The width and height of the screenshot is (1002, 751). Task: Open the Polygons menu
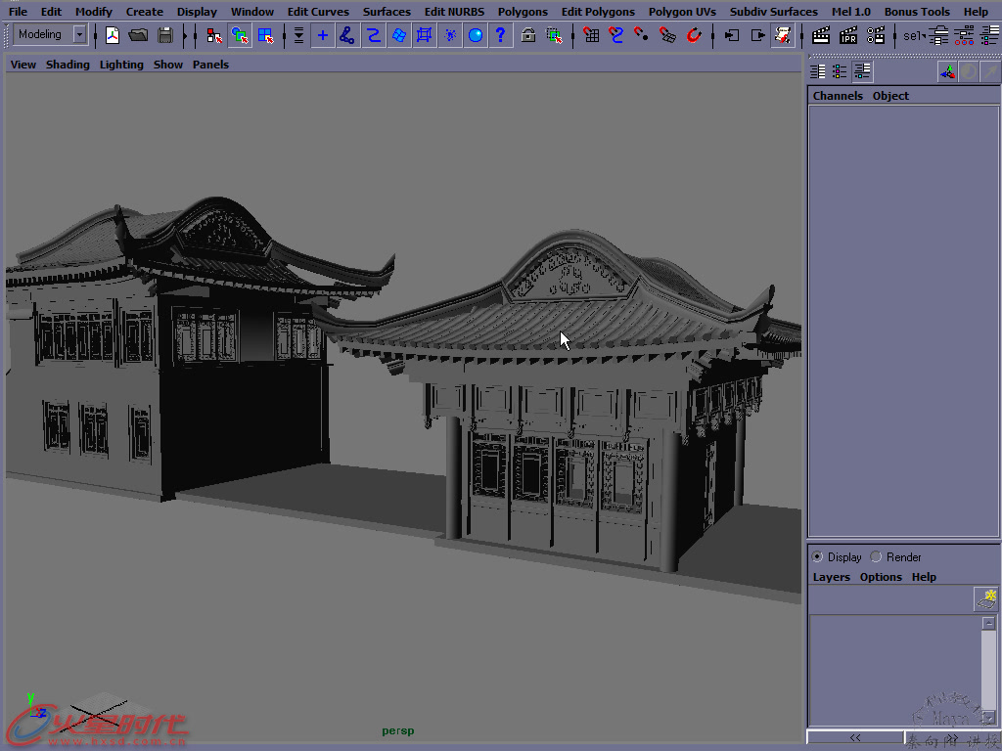[x=522, y=11]
